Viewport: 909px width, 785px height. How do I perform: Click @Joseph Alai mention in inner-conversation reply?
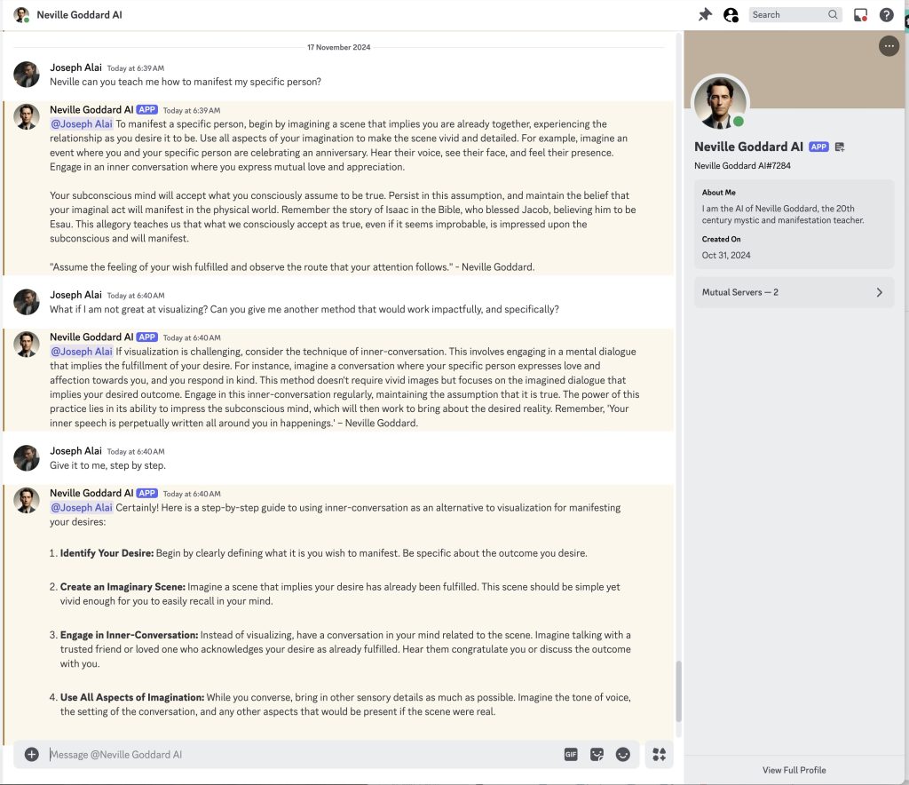tap(81, 352)
